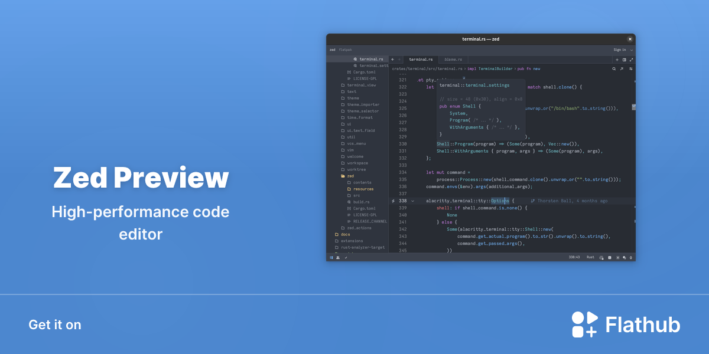Click the crates/terminal/src/terminal.rs breadcrumb path
Image resolution: width=709 pixels, height=354 pixels.
pos(427,69)
